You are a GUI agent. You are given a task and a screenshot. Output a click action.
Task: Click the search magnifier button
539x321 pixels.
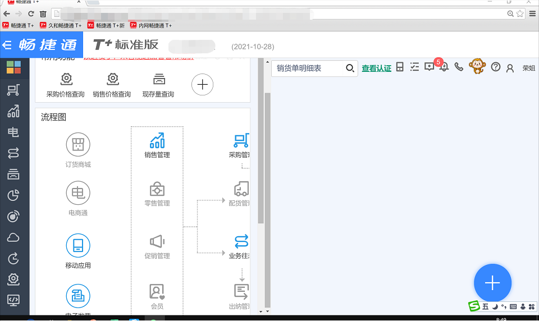pos(350,68)
